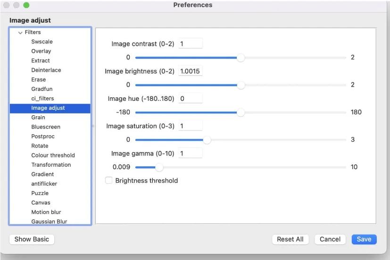
Task: Click the Save button
Action: point(364,239)
